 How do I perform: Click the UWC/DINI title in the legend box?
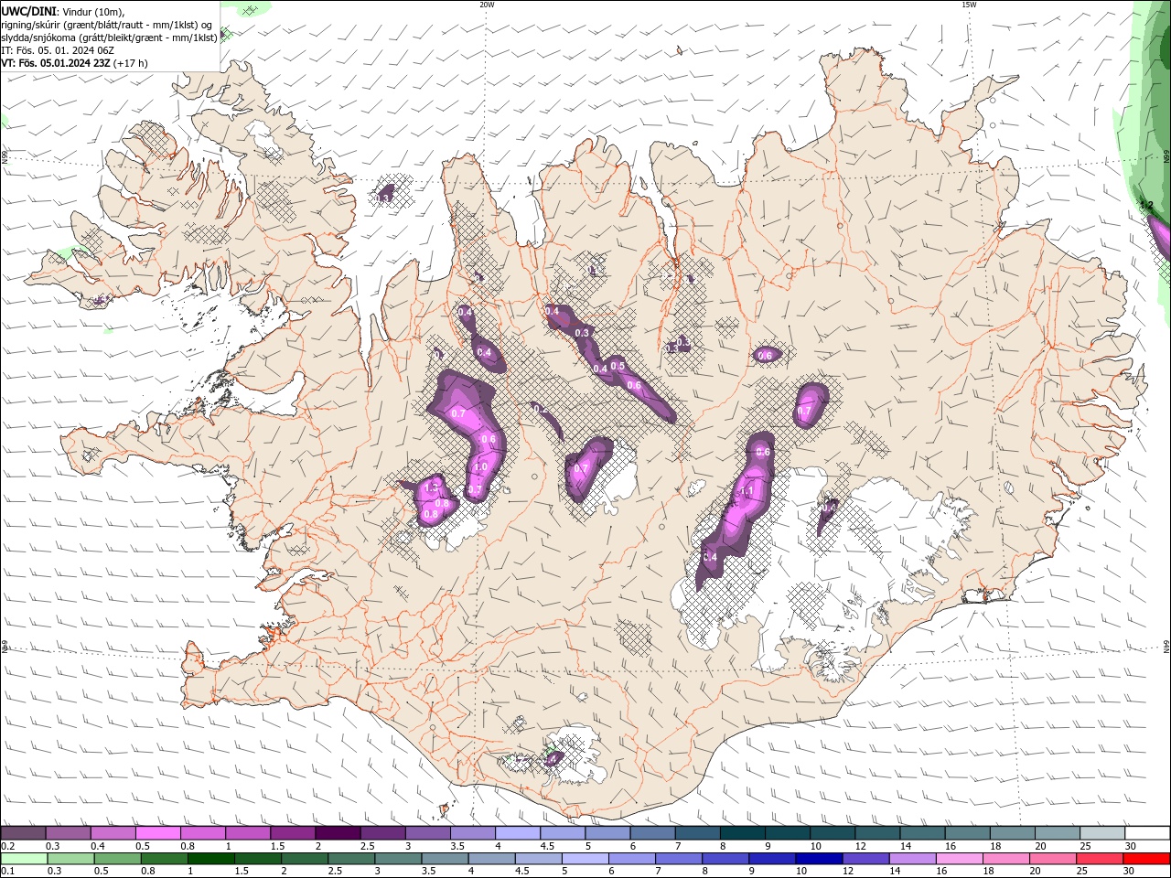click(29, 10)
